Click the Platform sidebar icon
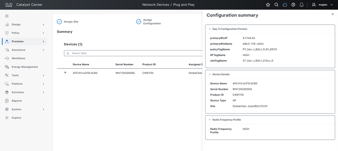 click(7, 84)
